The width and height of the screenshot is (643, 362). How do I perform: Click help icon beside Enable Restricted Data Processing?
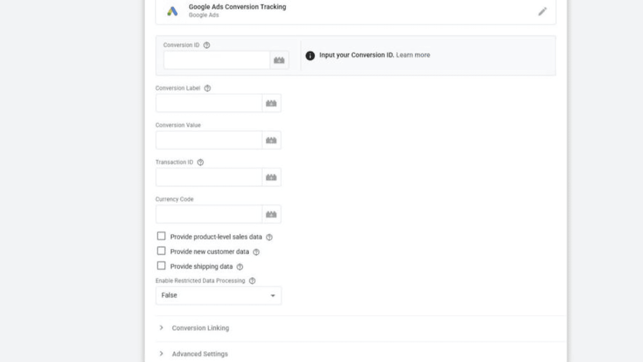[252, 281]
